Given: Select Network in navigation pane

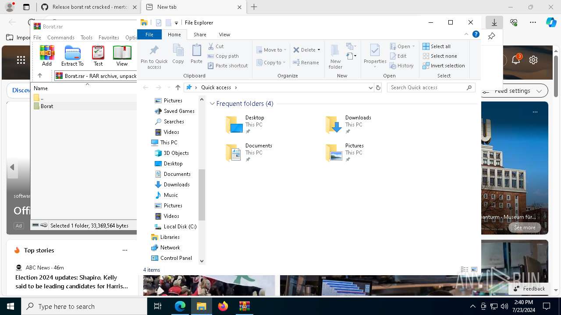Looking at the screenshot, I should pyautogui.click(x=165, y=248).
